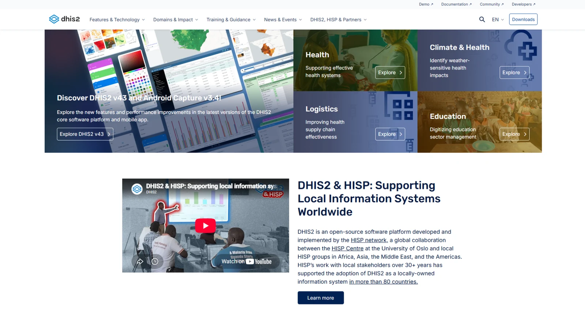
Task: Click the video share arrow icon
Action: coord(140,261)
